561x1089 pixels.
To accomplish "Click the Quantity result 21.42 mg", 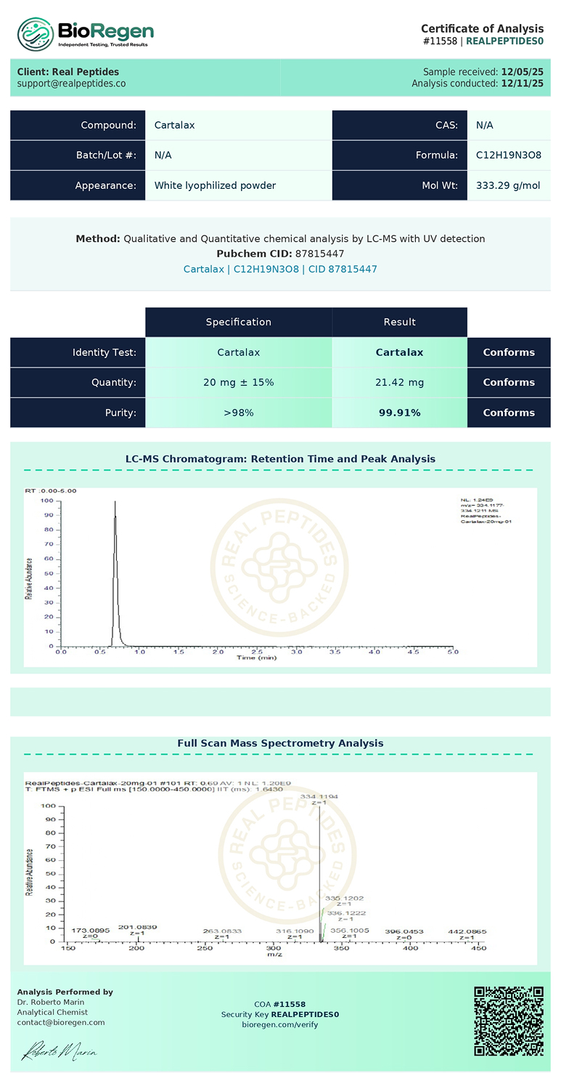I will pos(399,382).
